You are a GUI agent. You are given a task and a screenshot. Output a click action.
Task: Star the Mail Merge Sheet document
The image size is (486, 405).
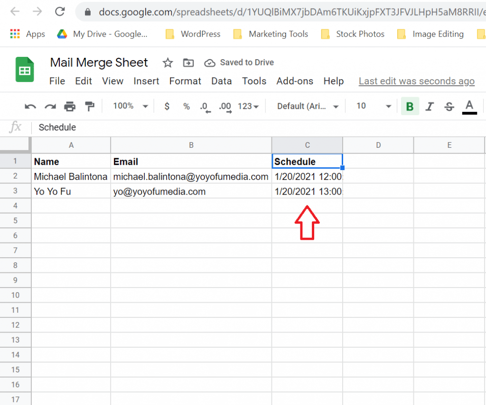[x=168, y=63]
